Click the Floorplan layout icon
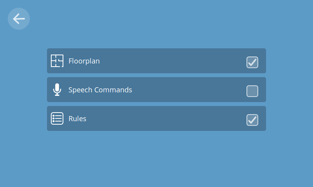 (57, 61)
